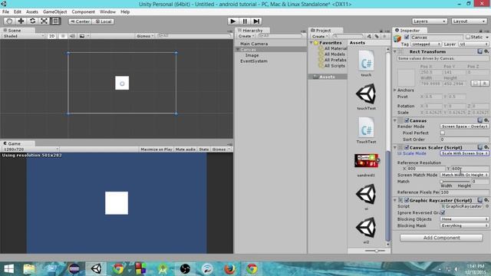Screen dimensions: 491x276
Task: Open the File menu
Action: [x=5, y=12]
